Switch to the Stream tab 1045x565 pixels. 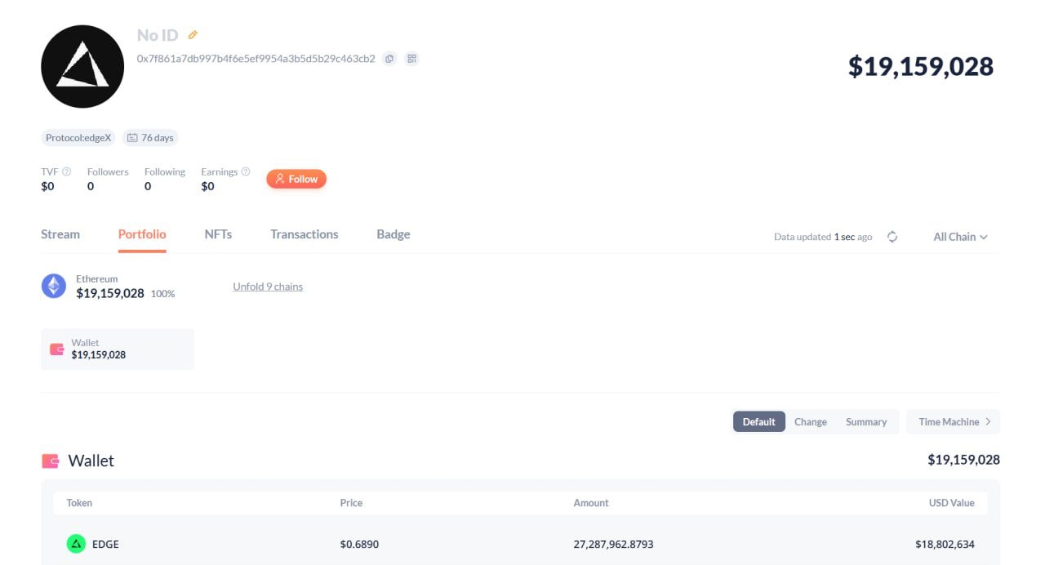[x=60, y=234]
